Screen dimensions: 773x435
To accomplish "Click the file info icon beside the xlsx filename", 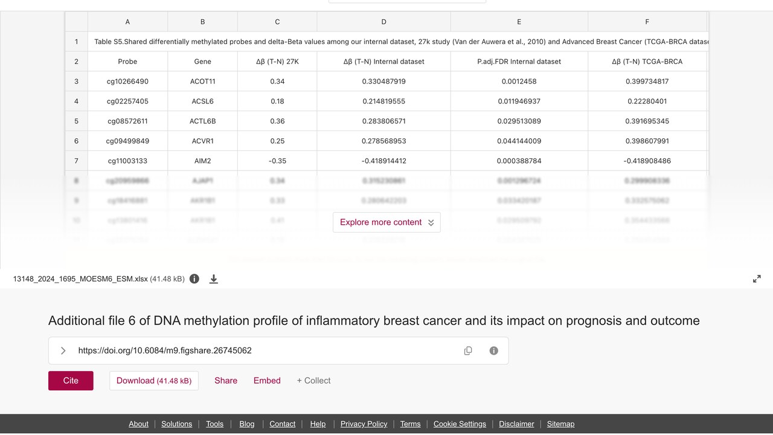I will tap(194, 279).
